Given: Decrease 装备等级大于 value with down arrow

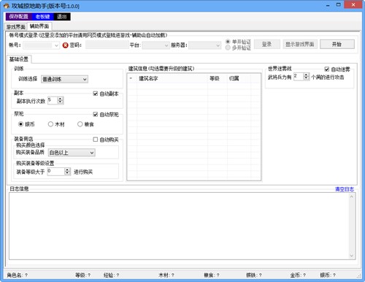Looking at the screenshot, I should pyautogui.click(x=67, y=173).
